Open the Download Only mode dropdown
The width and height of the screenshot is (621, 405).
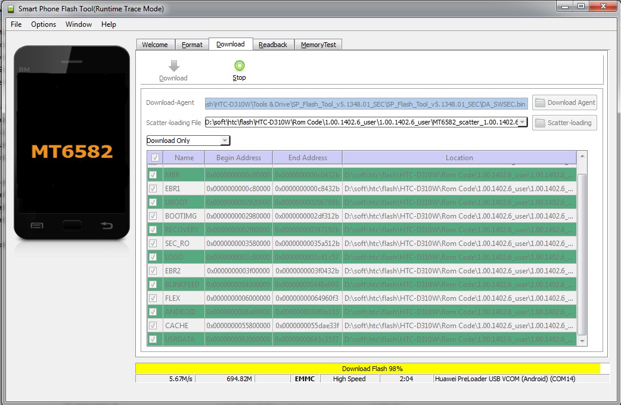tap(225, 141)
